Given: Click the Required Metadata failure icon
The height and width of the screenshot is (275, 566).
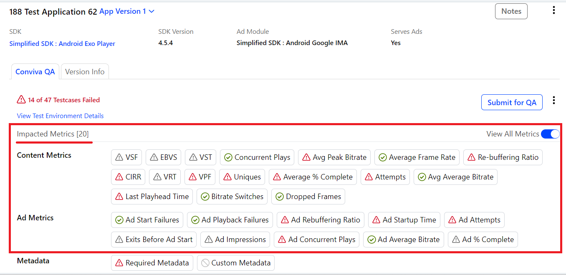Looking at the screenshot, I should pyautogui.click(x=119, y=263).
